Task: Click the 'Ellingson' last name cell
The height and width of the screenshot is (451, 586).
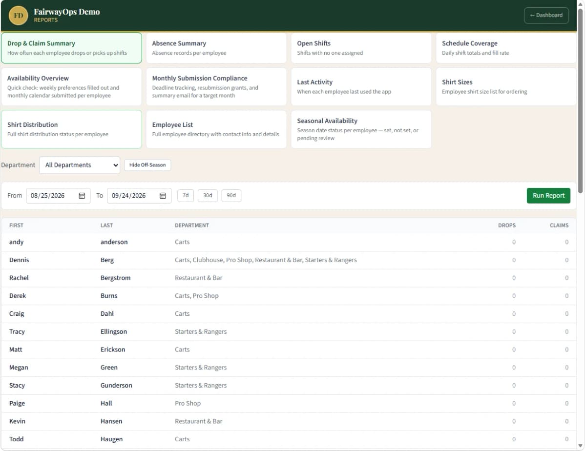Action: [x=114, y=331]
